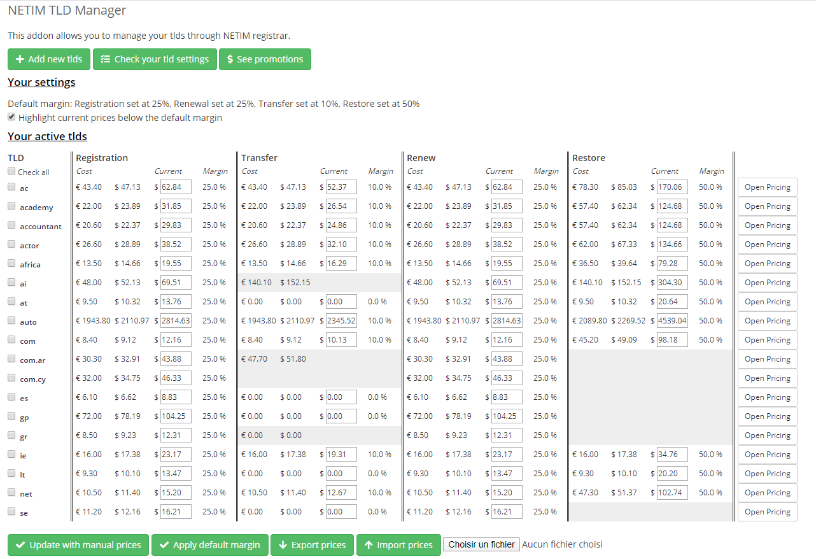The width and height of the screenshot is (816, 559).
Task: Open Pricing for the ac TLD
Action: pyautogui.click(x=768, y=187)
